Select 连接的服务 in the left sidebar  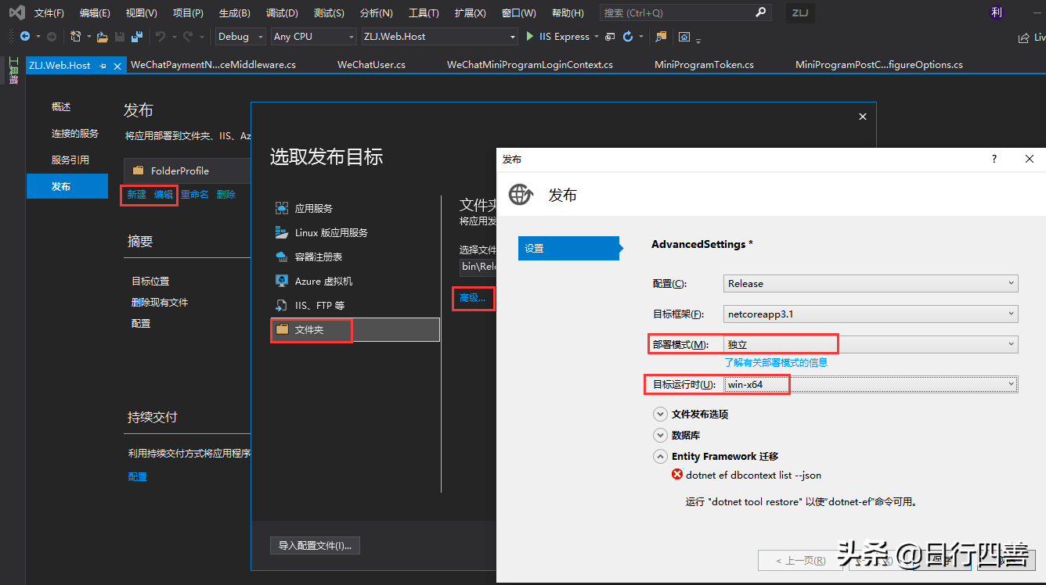click(75, 134)
